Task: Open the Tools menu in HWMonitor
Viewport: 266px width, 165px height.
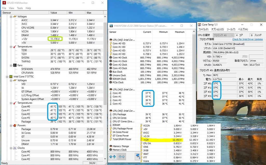Action: tap(20, 8)
